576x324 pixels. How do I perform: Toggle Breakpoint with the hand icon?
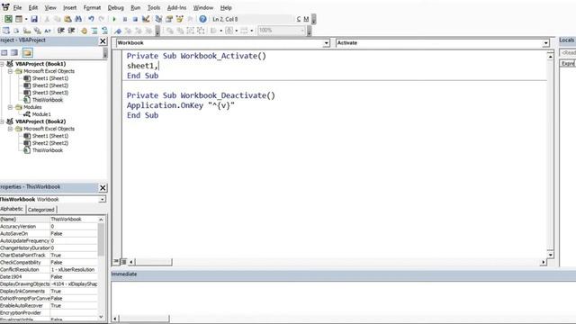point(84,31)
